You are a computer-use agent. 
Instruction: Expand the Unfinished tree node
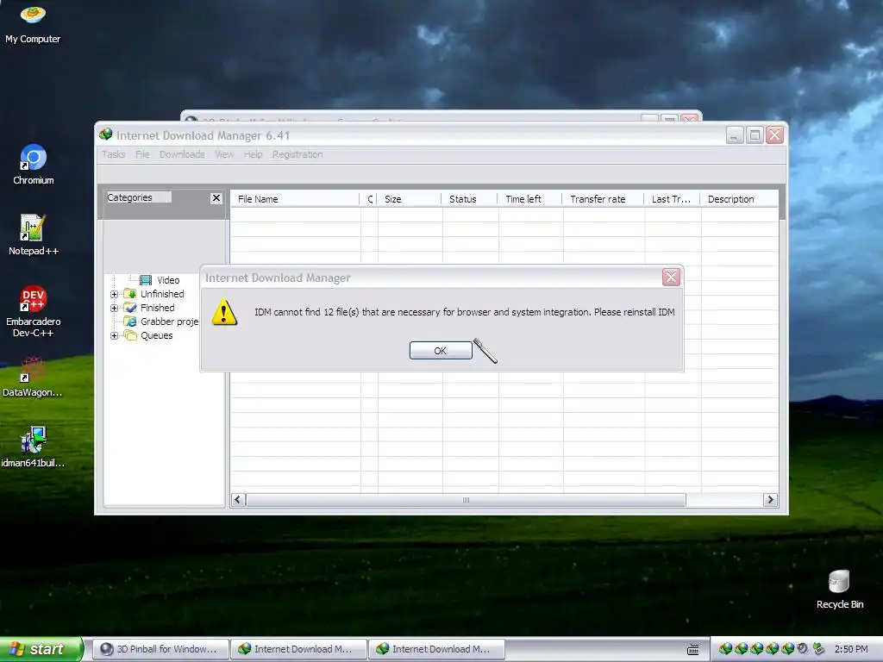[115, 294]
